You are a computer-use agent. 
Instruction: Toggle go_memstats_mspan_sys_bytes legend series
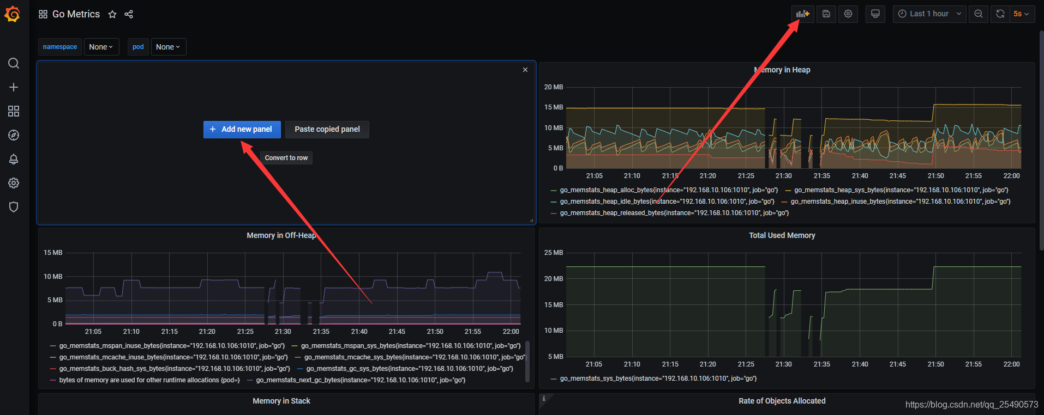coord(411,346)
